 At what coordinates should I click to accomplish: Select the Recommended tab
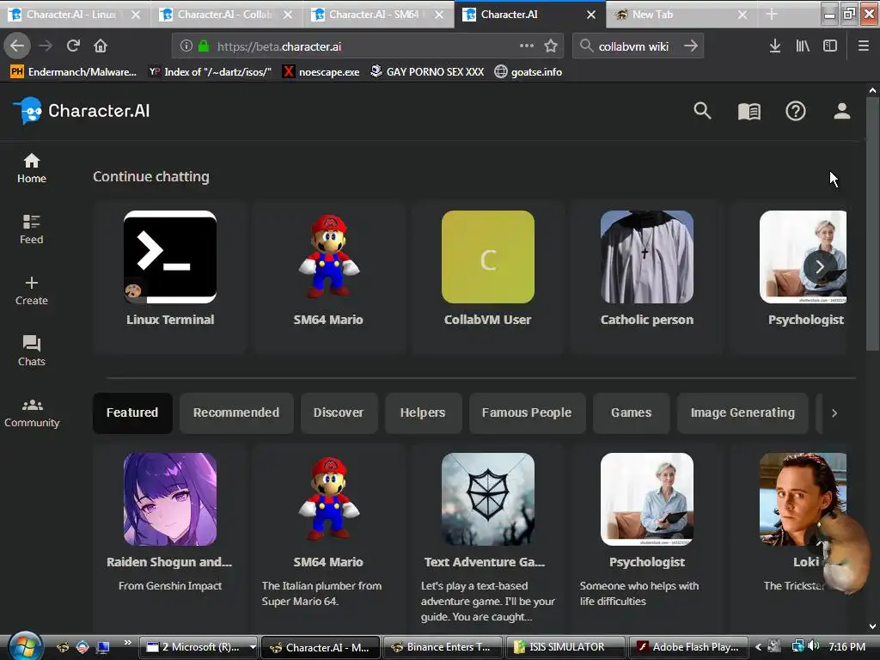pos(236,413)
